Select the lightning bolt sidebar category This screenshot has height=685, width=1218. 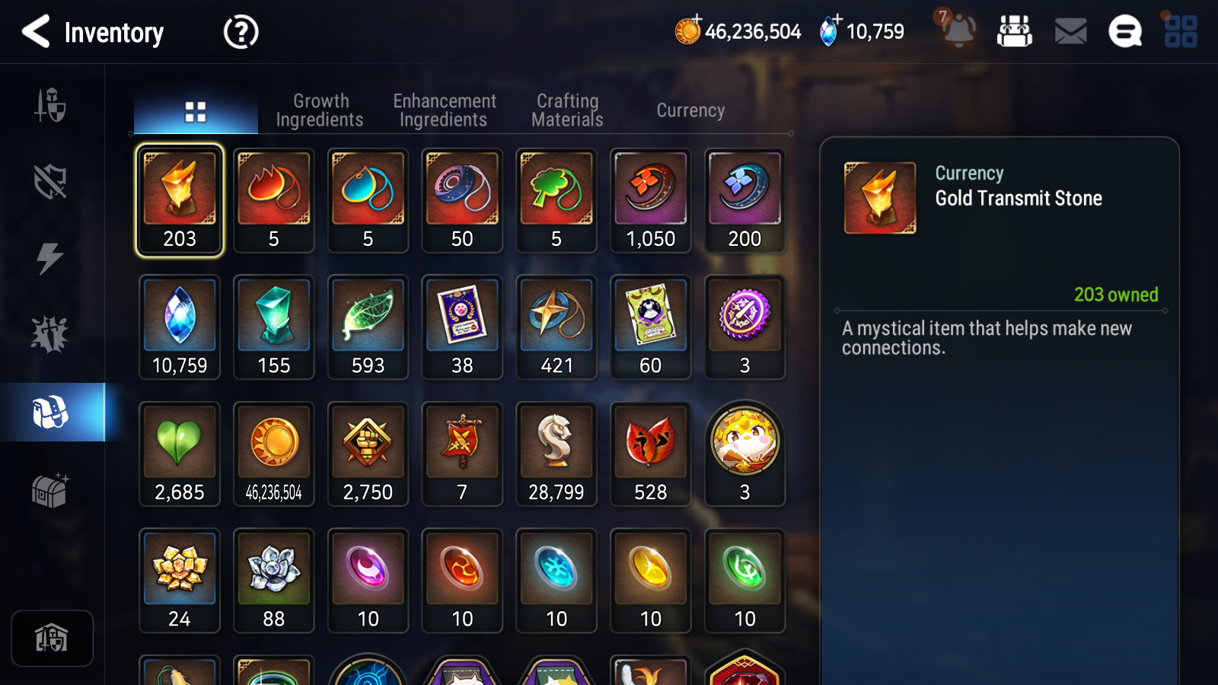(x=50, y=258)
